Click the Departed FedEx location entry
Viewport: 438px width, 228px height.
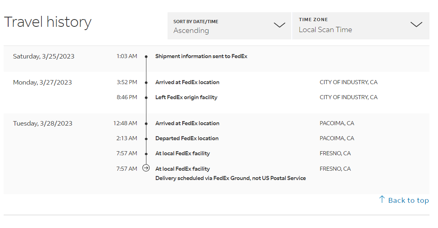click(x=187, y=139)
